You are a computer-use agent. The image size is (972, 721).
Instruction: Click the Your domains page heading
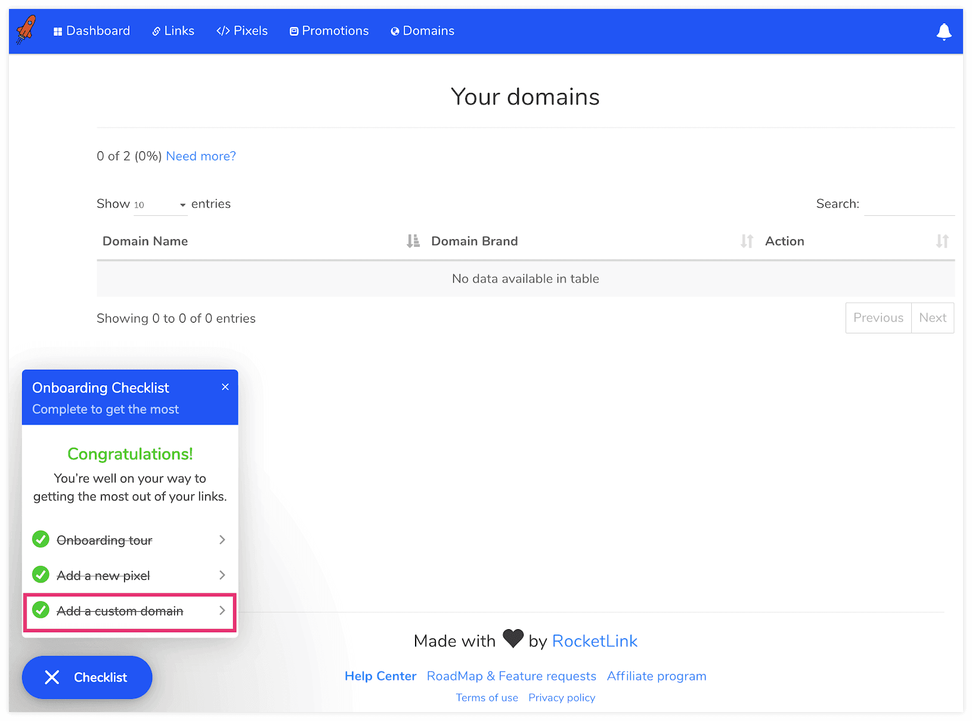tap(525, 97)
